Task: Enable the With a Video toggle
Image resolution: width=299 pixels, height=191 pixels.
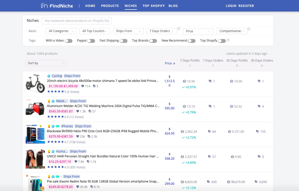Action: coord(69,41)
